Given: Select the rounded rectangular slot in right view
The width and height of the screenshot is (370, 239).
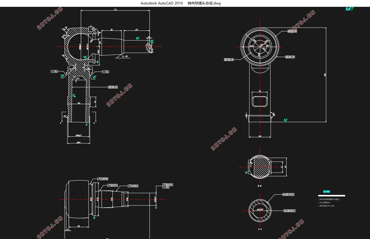Looking at the screenshot, I should pyautogui.click(x=260, y=99).
